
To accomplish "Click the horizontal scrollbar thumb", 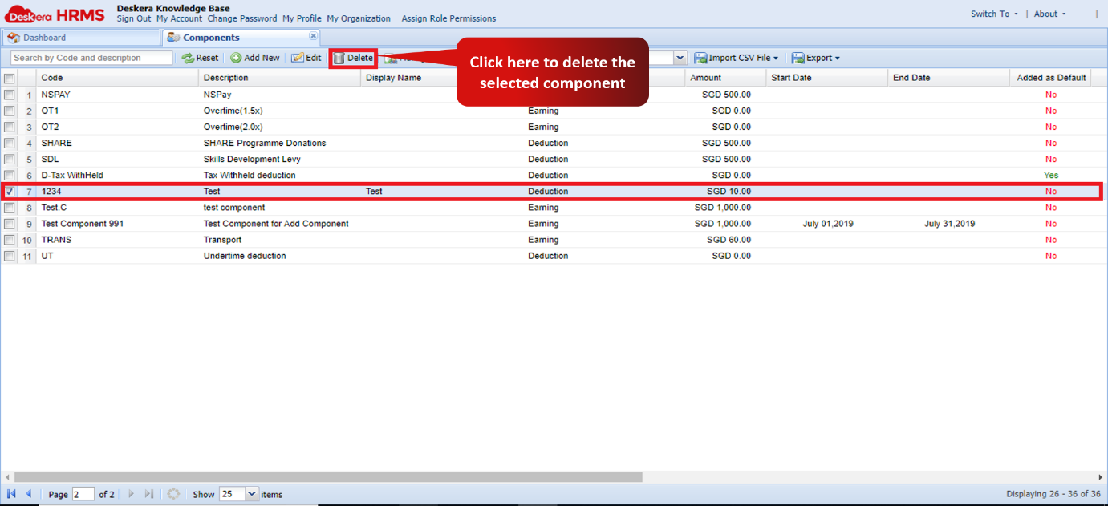I will pyautogui.click(x=328, y=477).
